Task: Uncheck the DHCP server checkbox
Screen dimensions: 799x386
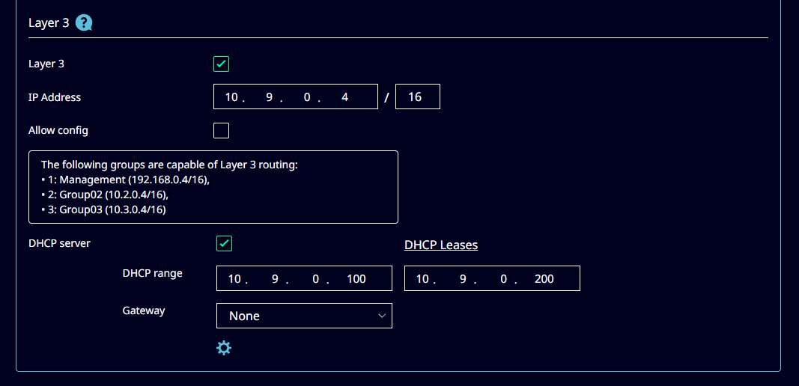Action: pos(224,244)
